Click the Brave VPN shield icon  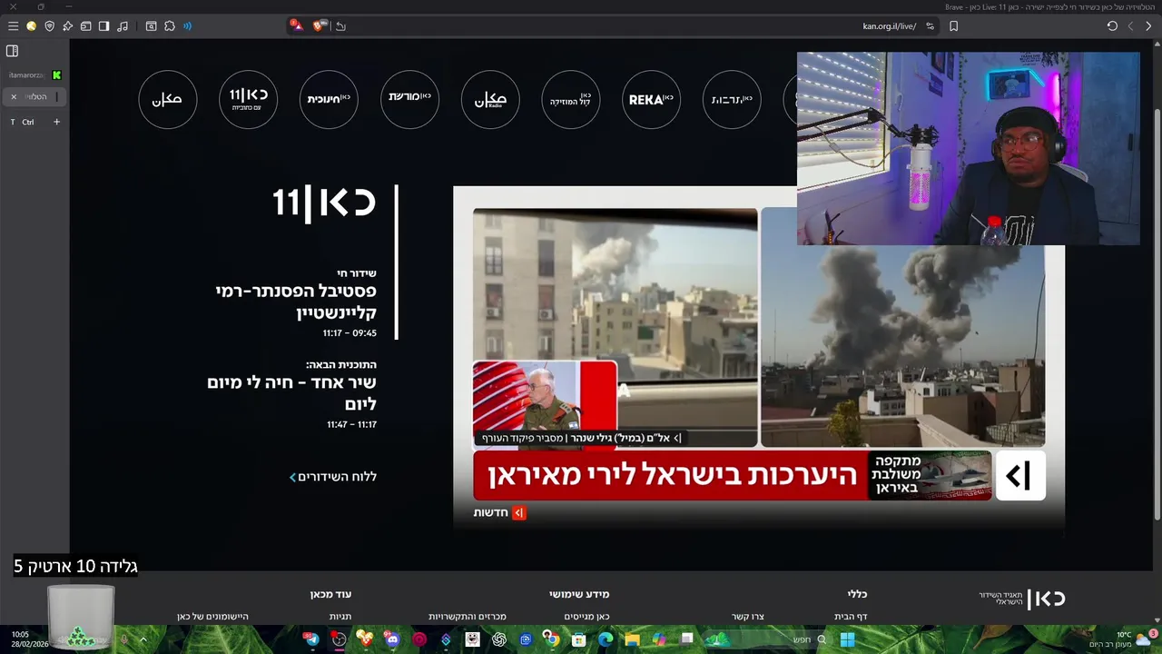[x=49, y=26]
